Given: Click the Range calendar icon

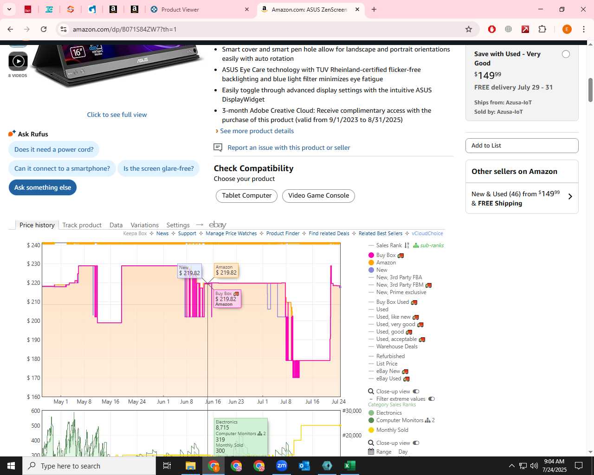Looking at the screenshot, I should [x=371, y=452].
